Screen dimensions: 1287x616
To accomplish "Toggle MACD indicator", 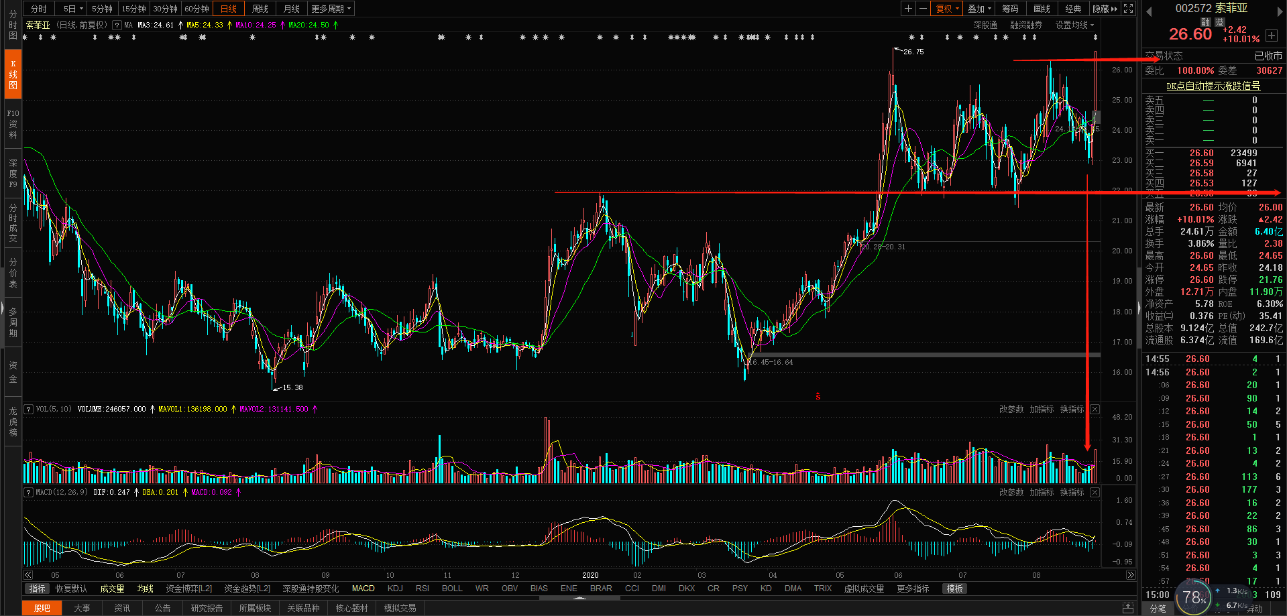I will click(363, 589).
